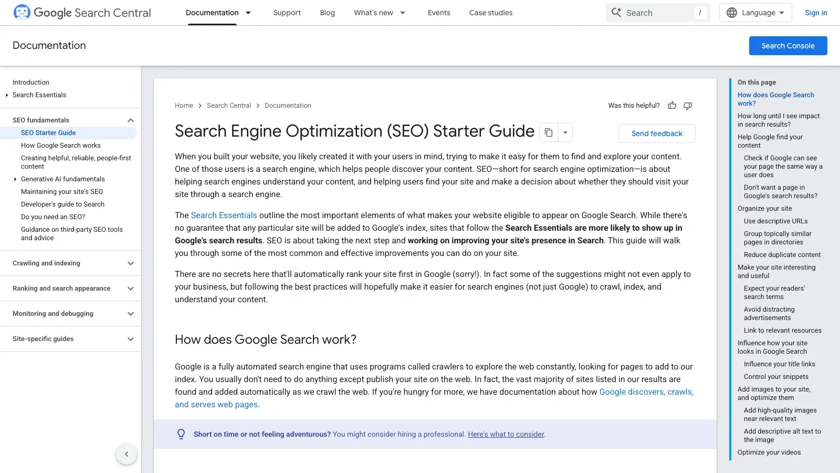Open the What's new tab
Image resolution: width=840 pixels, height=473 pixels.
point(373,13)
